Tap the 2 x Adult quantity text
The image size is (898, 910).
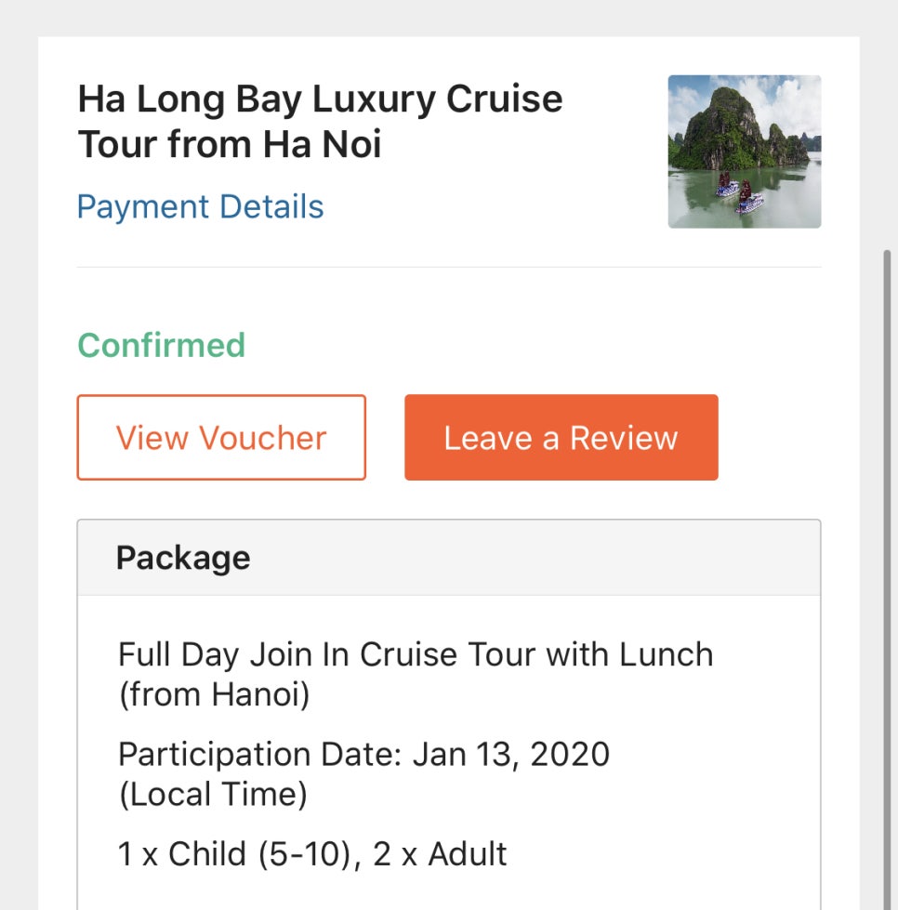[440, 854]
